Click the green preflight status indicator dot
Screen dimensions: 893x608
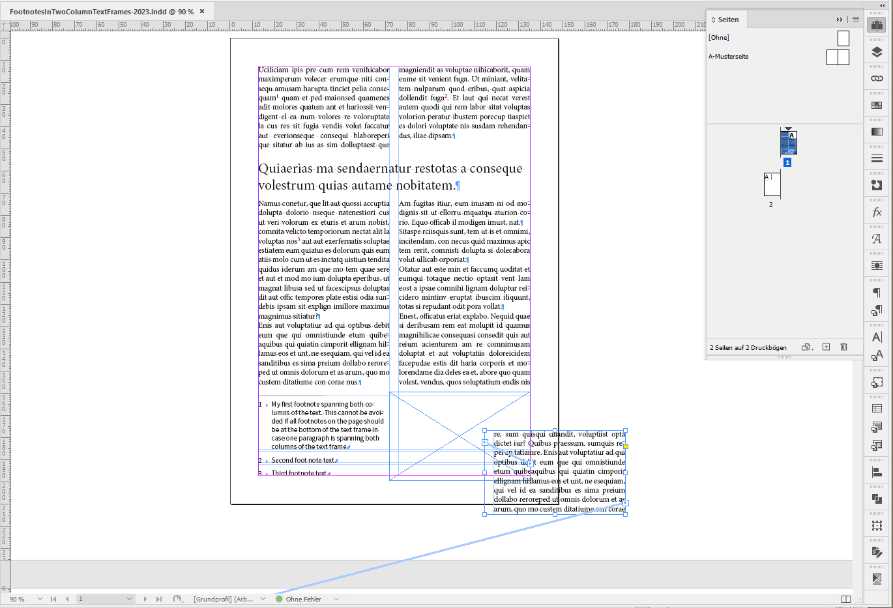279,598
